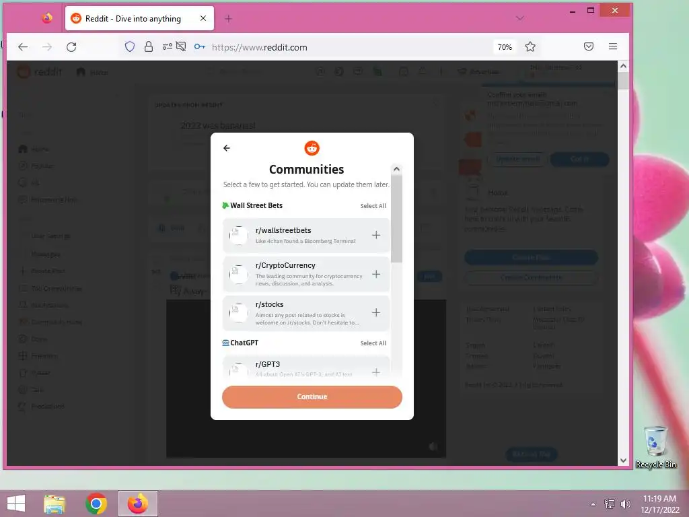Add the r/wallstreetbets community with its plus
This screenshot has height=517, width=689.
click(376, 235)
